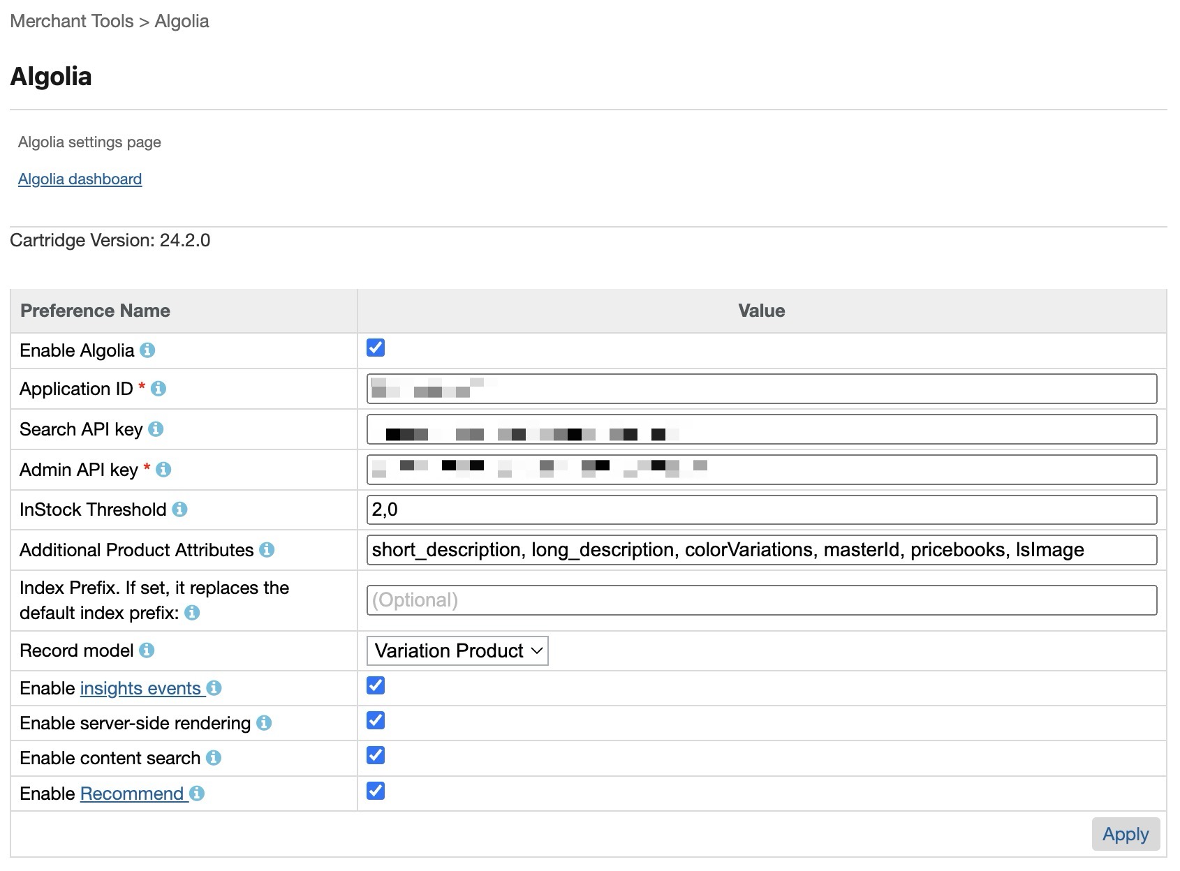
Task: Click info icon beside Record model
Action: tap(147, 650)
